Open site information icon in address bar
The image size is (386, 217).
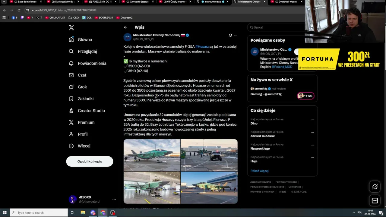[x=27, y=10]
